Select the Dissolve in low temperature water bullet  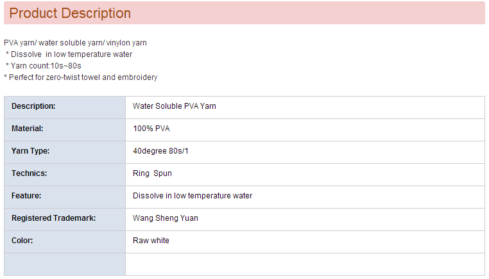click(x=71, y=54)
